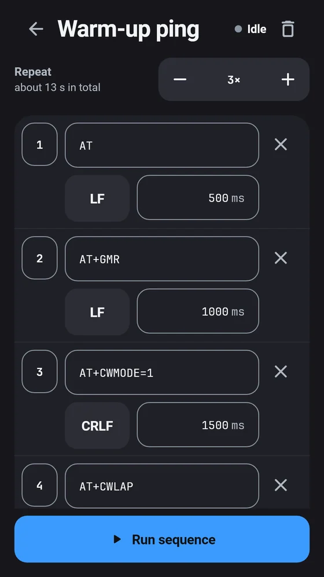The height and width of the screenshot is (577, 324).
Task: Select step number 2 handle
Action: 40,258
